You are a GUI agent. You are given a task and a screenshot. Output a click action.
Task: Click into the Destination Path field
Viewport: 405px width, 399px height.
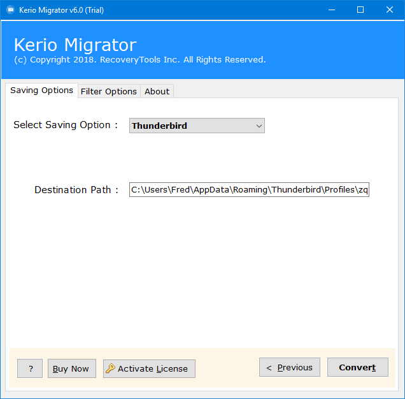point(249,189)
